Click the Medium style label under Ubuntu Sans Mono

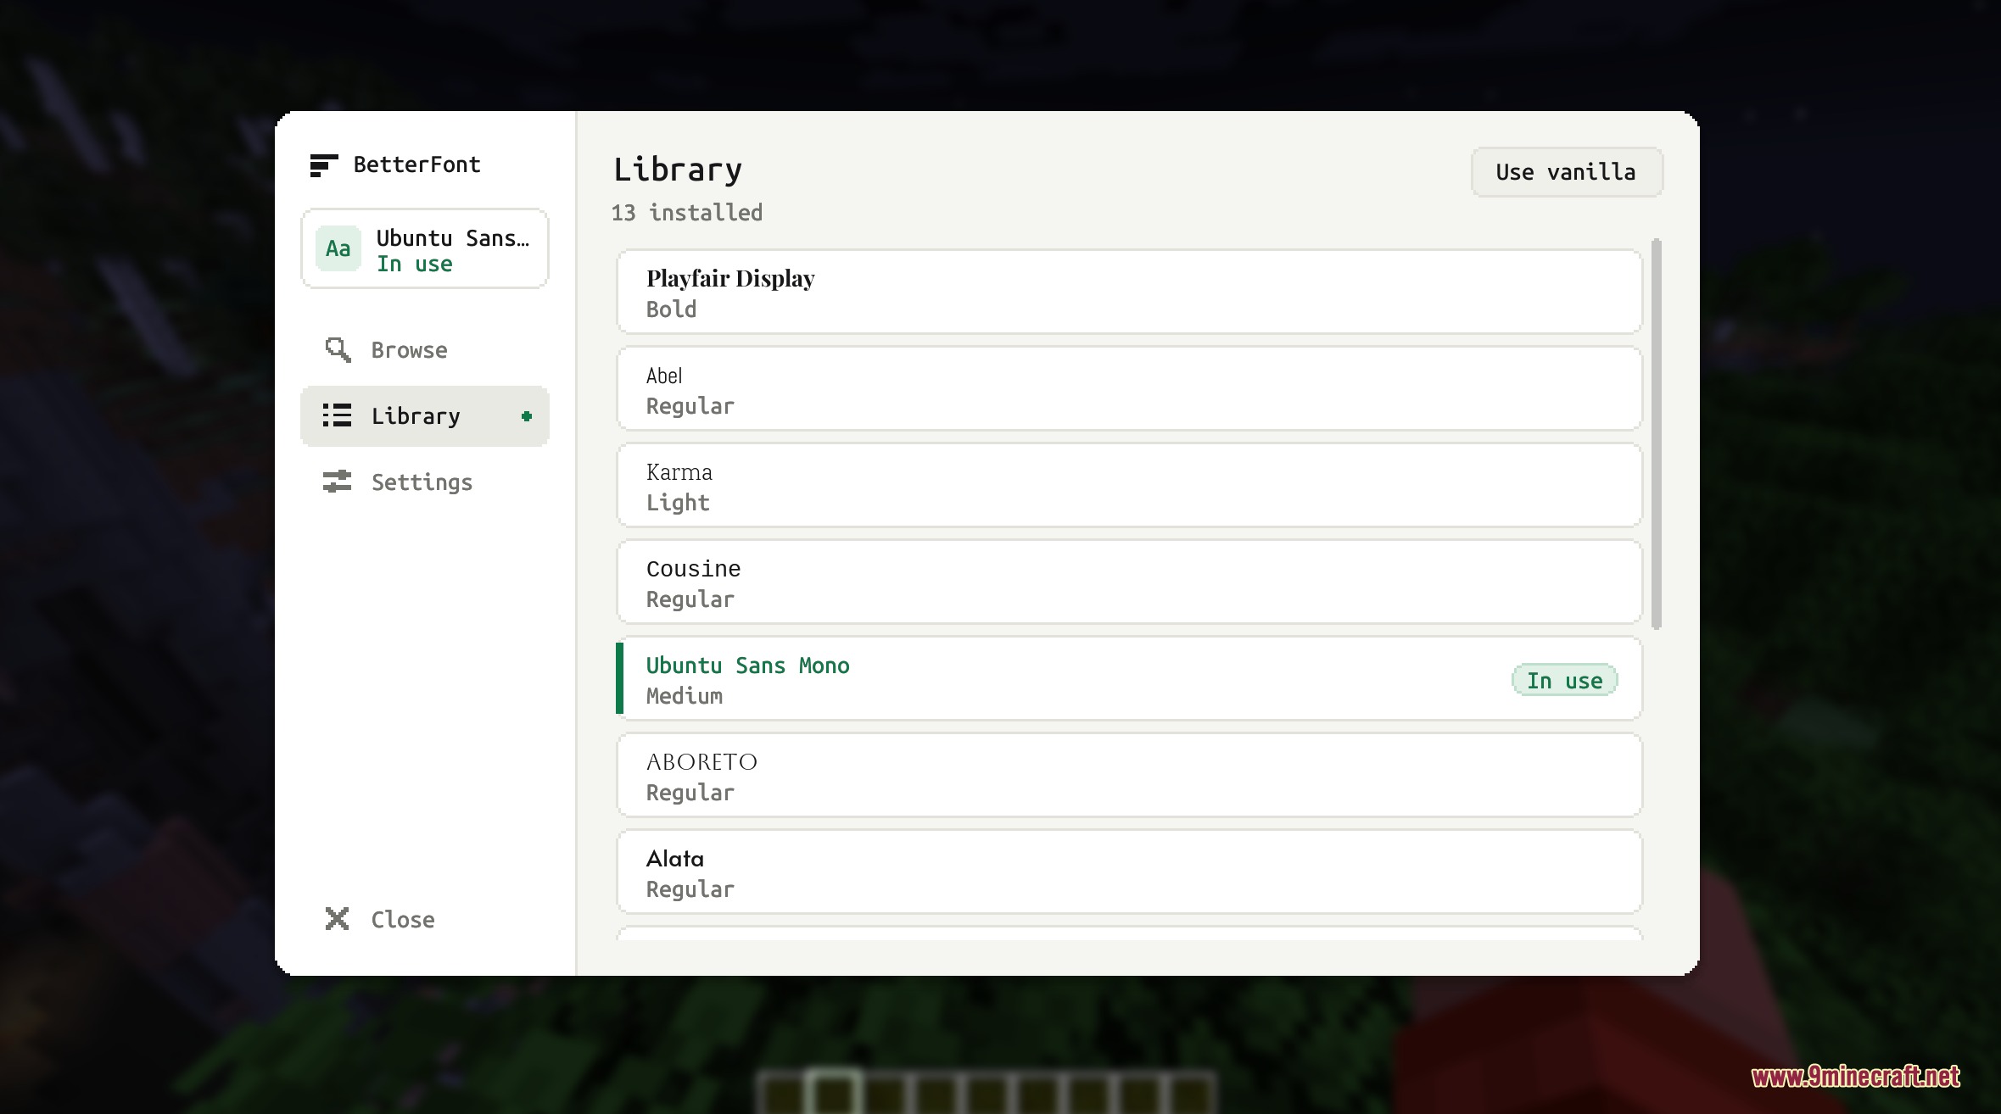click(x=684, y=696)
